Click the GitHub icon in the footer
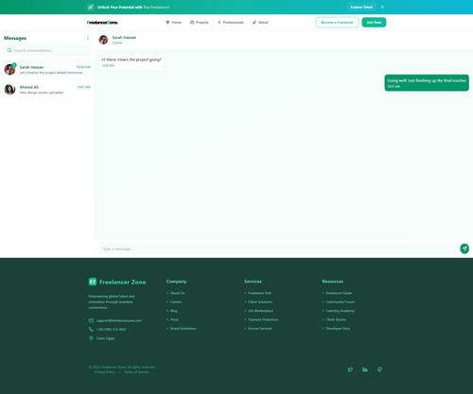The width and height of the screenshot is (473, 394). tap(379, 369)
